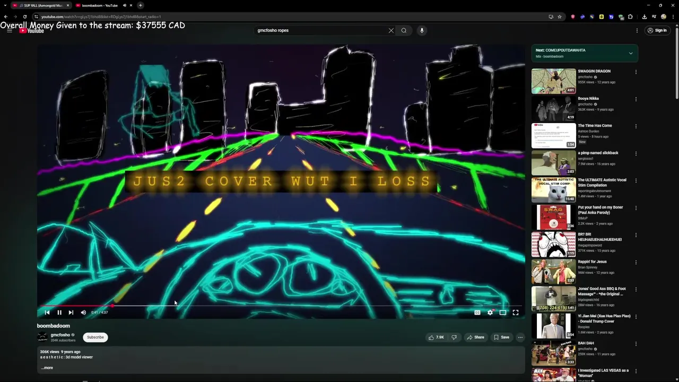Toggle subtitles/closed captions

click(x=477, y=312)
